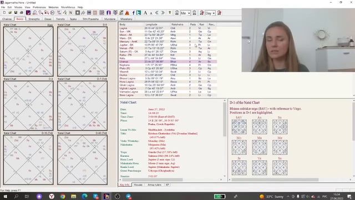Image resolution: width=355 pixels, height=200 pixels.
Task: Switch to the Strengths tab
Action: point(34,19)
